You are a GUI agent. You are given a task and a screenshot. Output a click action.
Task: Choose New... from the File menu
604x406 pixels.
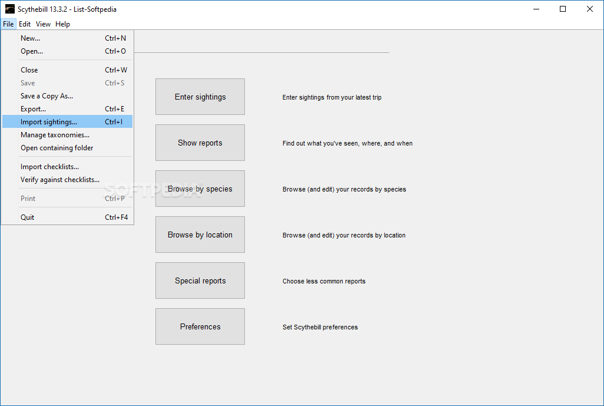click(x=68, y=38)
